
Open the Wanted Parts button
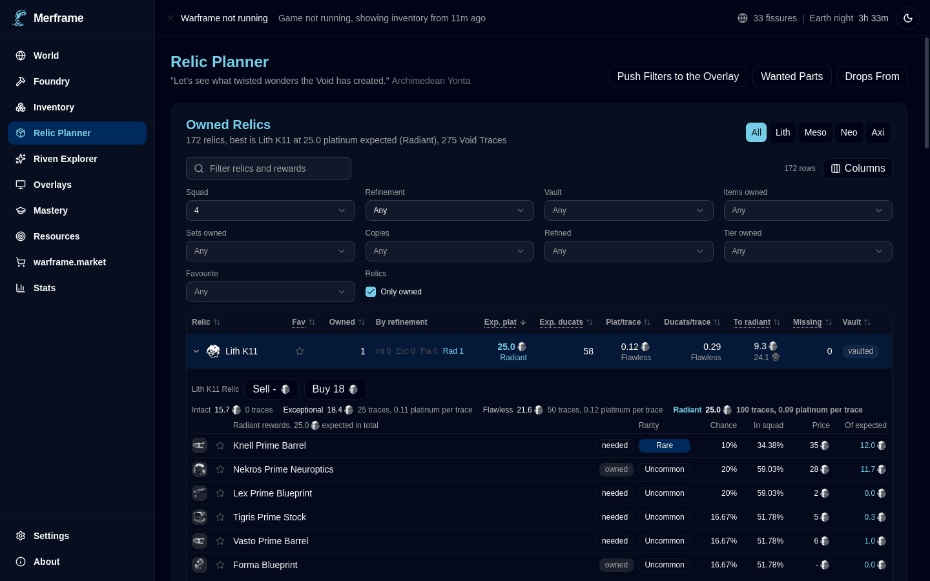[792, 77]
